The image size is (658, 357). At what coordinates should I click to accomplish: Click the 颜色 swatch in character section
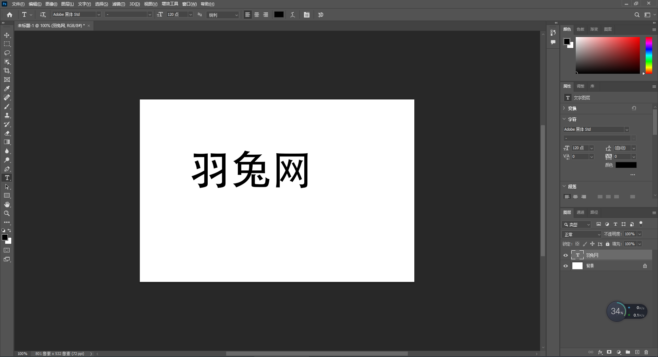(626, 165)
